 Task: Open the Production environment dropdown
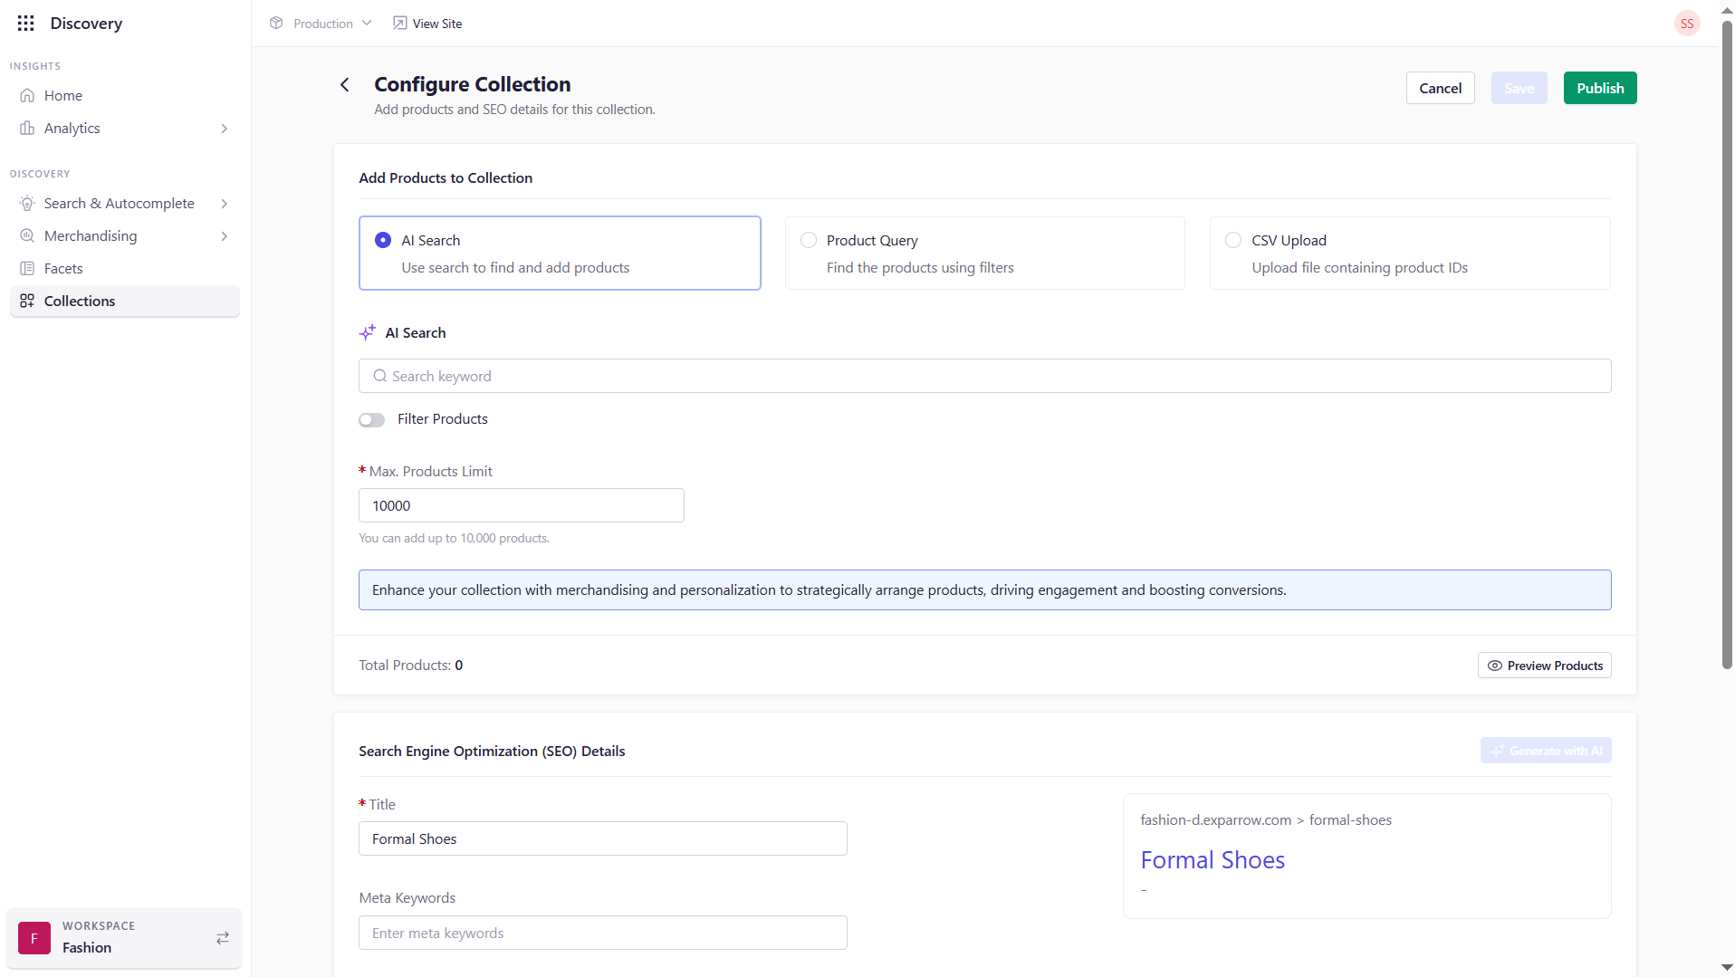pyautogui.click(x=321, y=24)
